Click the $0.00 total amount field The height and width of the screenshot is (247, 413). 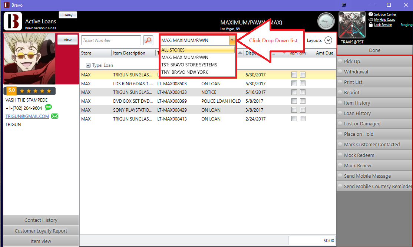(x=312, y=240)
